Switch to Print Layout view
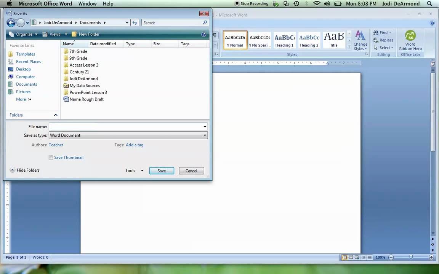Screen dimensions: 439x274 click(x=345, y=257)
